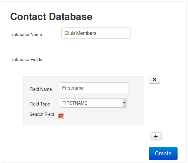Click the Field Type label
188x163 pixels.
pyautogui.click(x=40, y=104)
